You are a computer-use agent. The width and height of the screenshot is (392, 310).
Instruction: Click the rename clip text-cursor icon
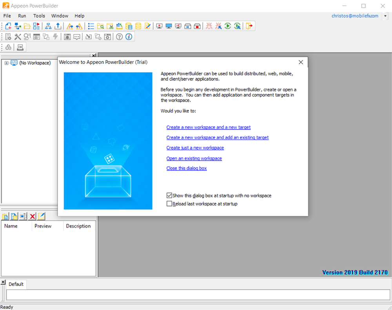(x=23, y=216)
